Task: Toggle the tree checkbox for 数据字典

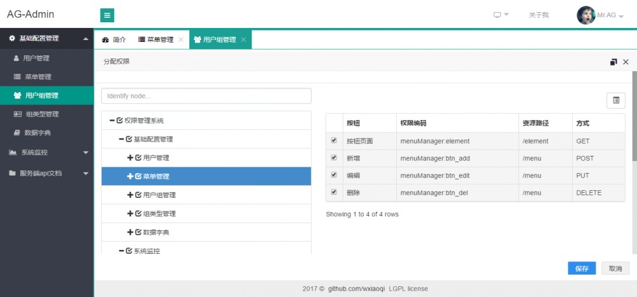Action: (x=138, y=233)
